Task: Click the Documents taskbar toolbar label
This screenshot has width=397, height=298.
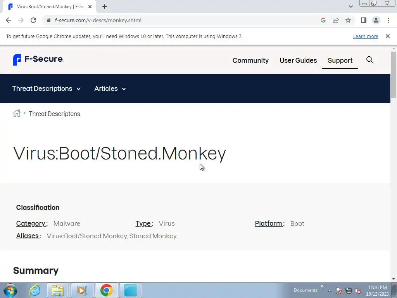Action: (x=306, y=290)
